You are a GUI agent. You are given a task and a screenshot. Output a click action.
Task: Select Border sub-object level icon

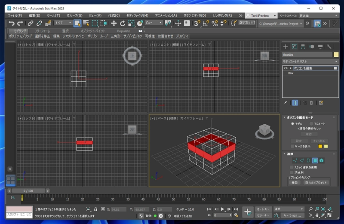coord(308,161)
